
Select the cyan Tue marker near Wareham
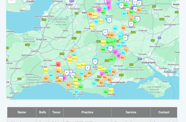pos(94,83)
